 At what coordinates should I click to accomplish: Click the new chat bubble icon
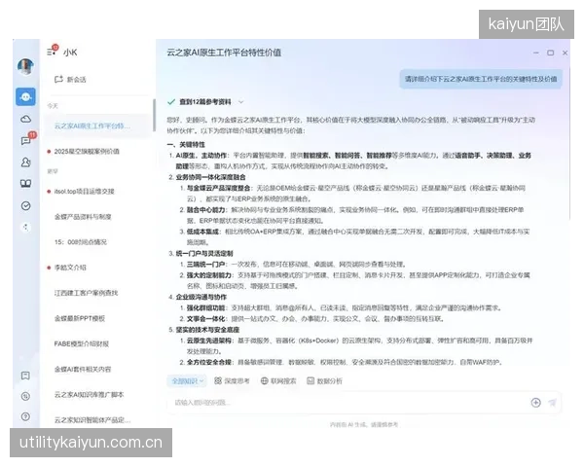58,80
